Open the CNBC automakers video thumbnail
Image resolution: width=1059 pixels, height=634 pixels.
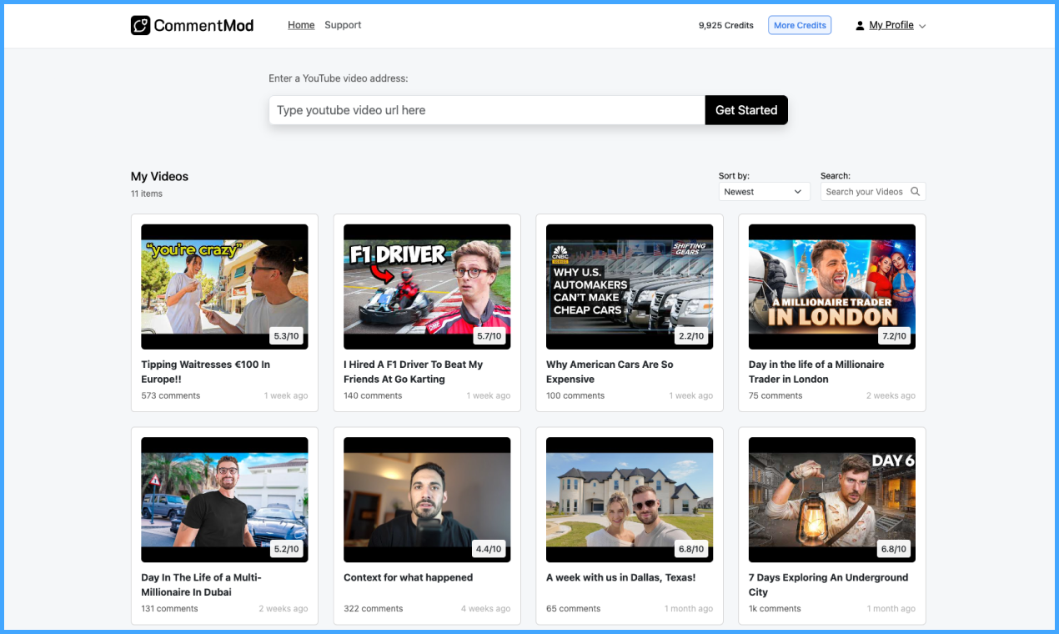[630, 287]
